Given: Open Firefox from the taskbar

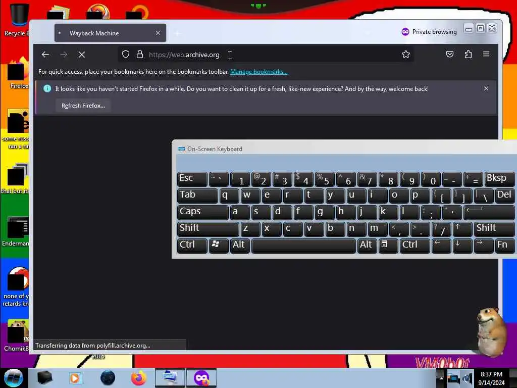Looking at the screenshot, I should [x=139, y=378].
